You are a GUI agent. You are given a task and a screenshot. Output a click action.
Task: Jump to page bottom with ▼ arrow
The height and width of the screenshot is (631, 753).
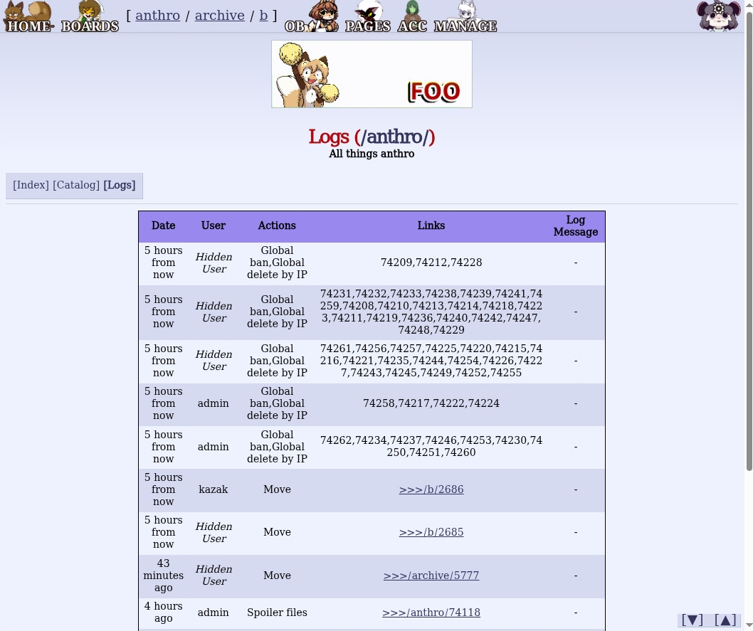point(692,620)
